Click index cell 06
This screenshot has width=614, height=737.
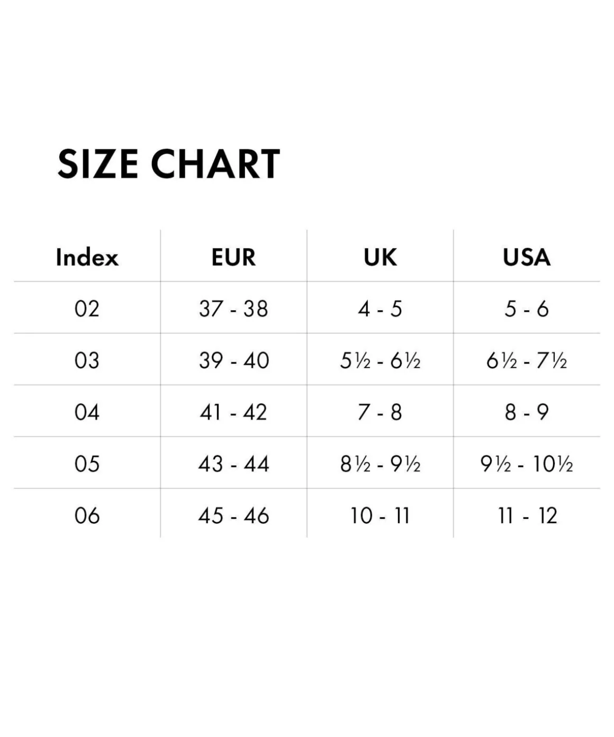pyautogui.click(x=87, y=515)
